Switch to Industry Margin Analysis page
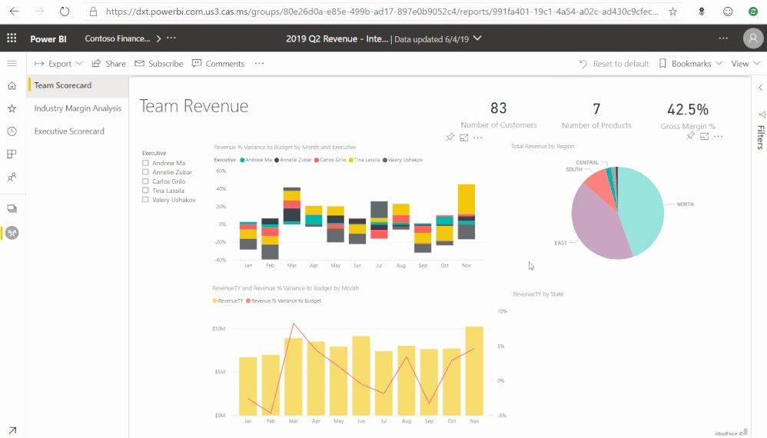Screen dimensions: 767x438 78,108
